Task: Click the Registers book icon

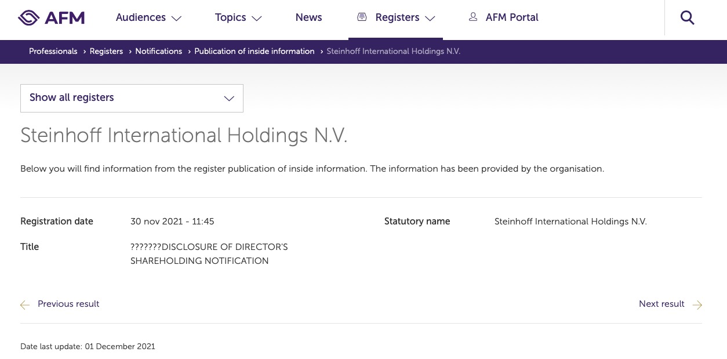Action: click(x=362, y=17)
